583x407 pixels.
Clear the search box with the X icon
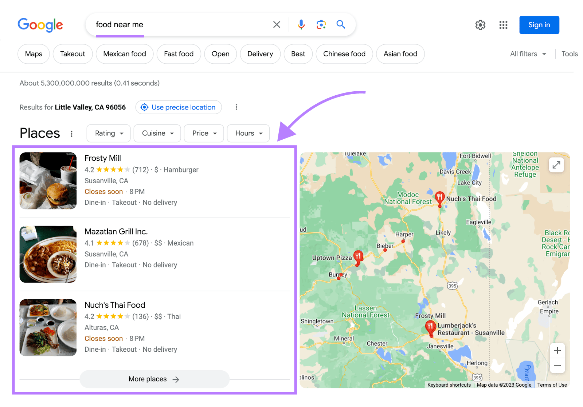pyautogui.click(x=277, y=25)
